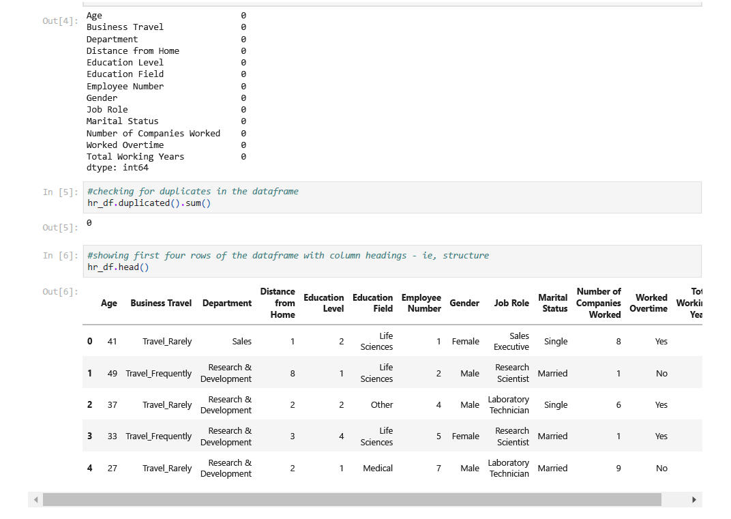This screenshot has width=731, height=519.
Task: Click inside the In [6] code cell
Action: tap(392, 261)
